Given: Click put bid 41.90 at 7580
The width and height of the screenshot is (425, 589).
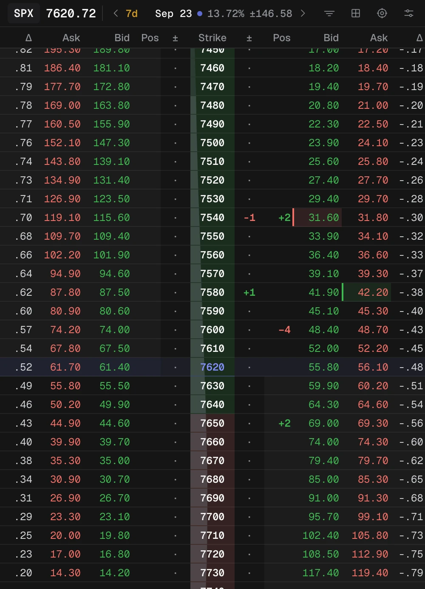Looking at the screenshot, I should coord(324,292).
